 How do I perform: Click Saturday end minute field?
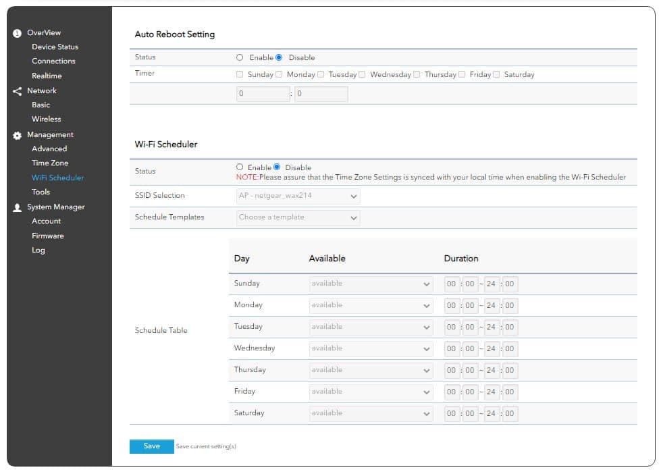pos(510,414)
